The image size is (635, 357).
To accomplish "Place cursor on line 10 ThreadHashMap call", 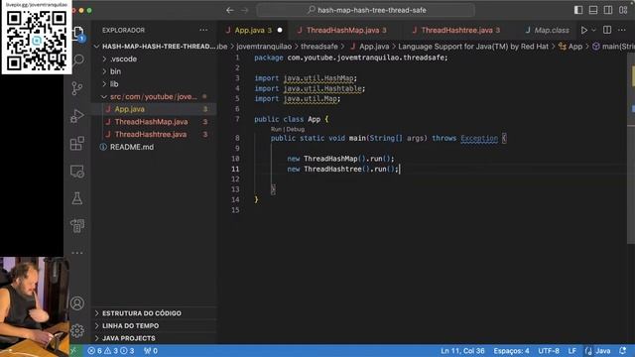I will (340, 159).
